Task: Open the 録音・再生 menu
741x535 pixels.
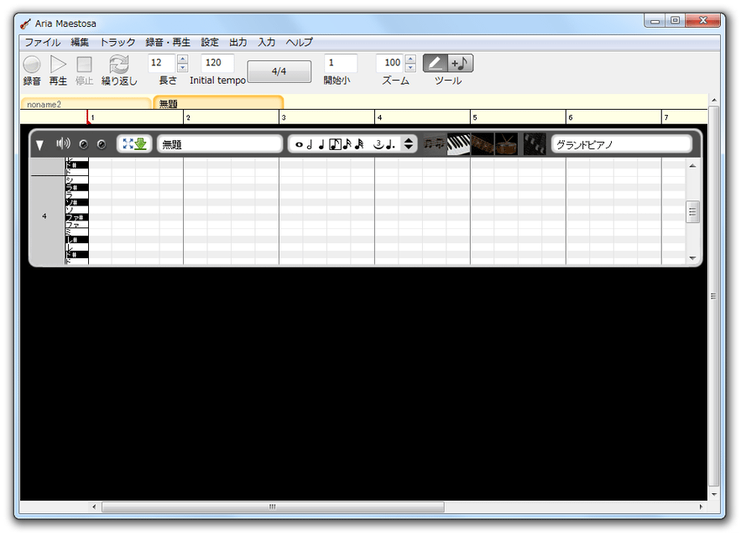Action: (x=168, y=42)
